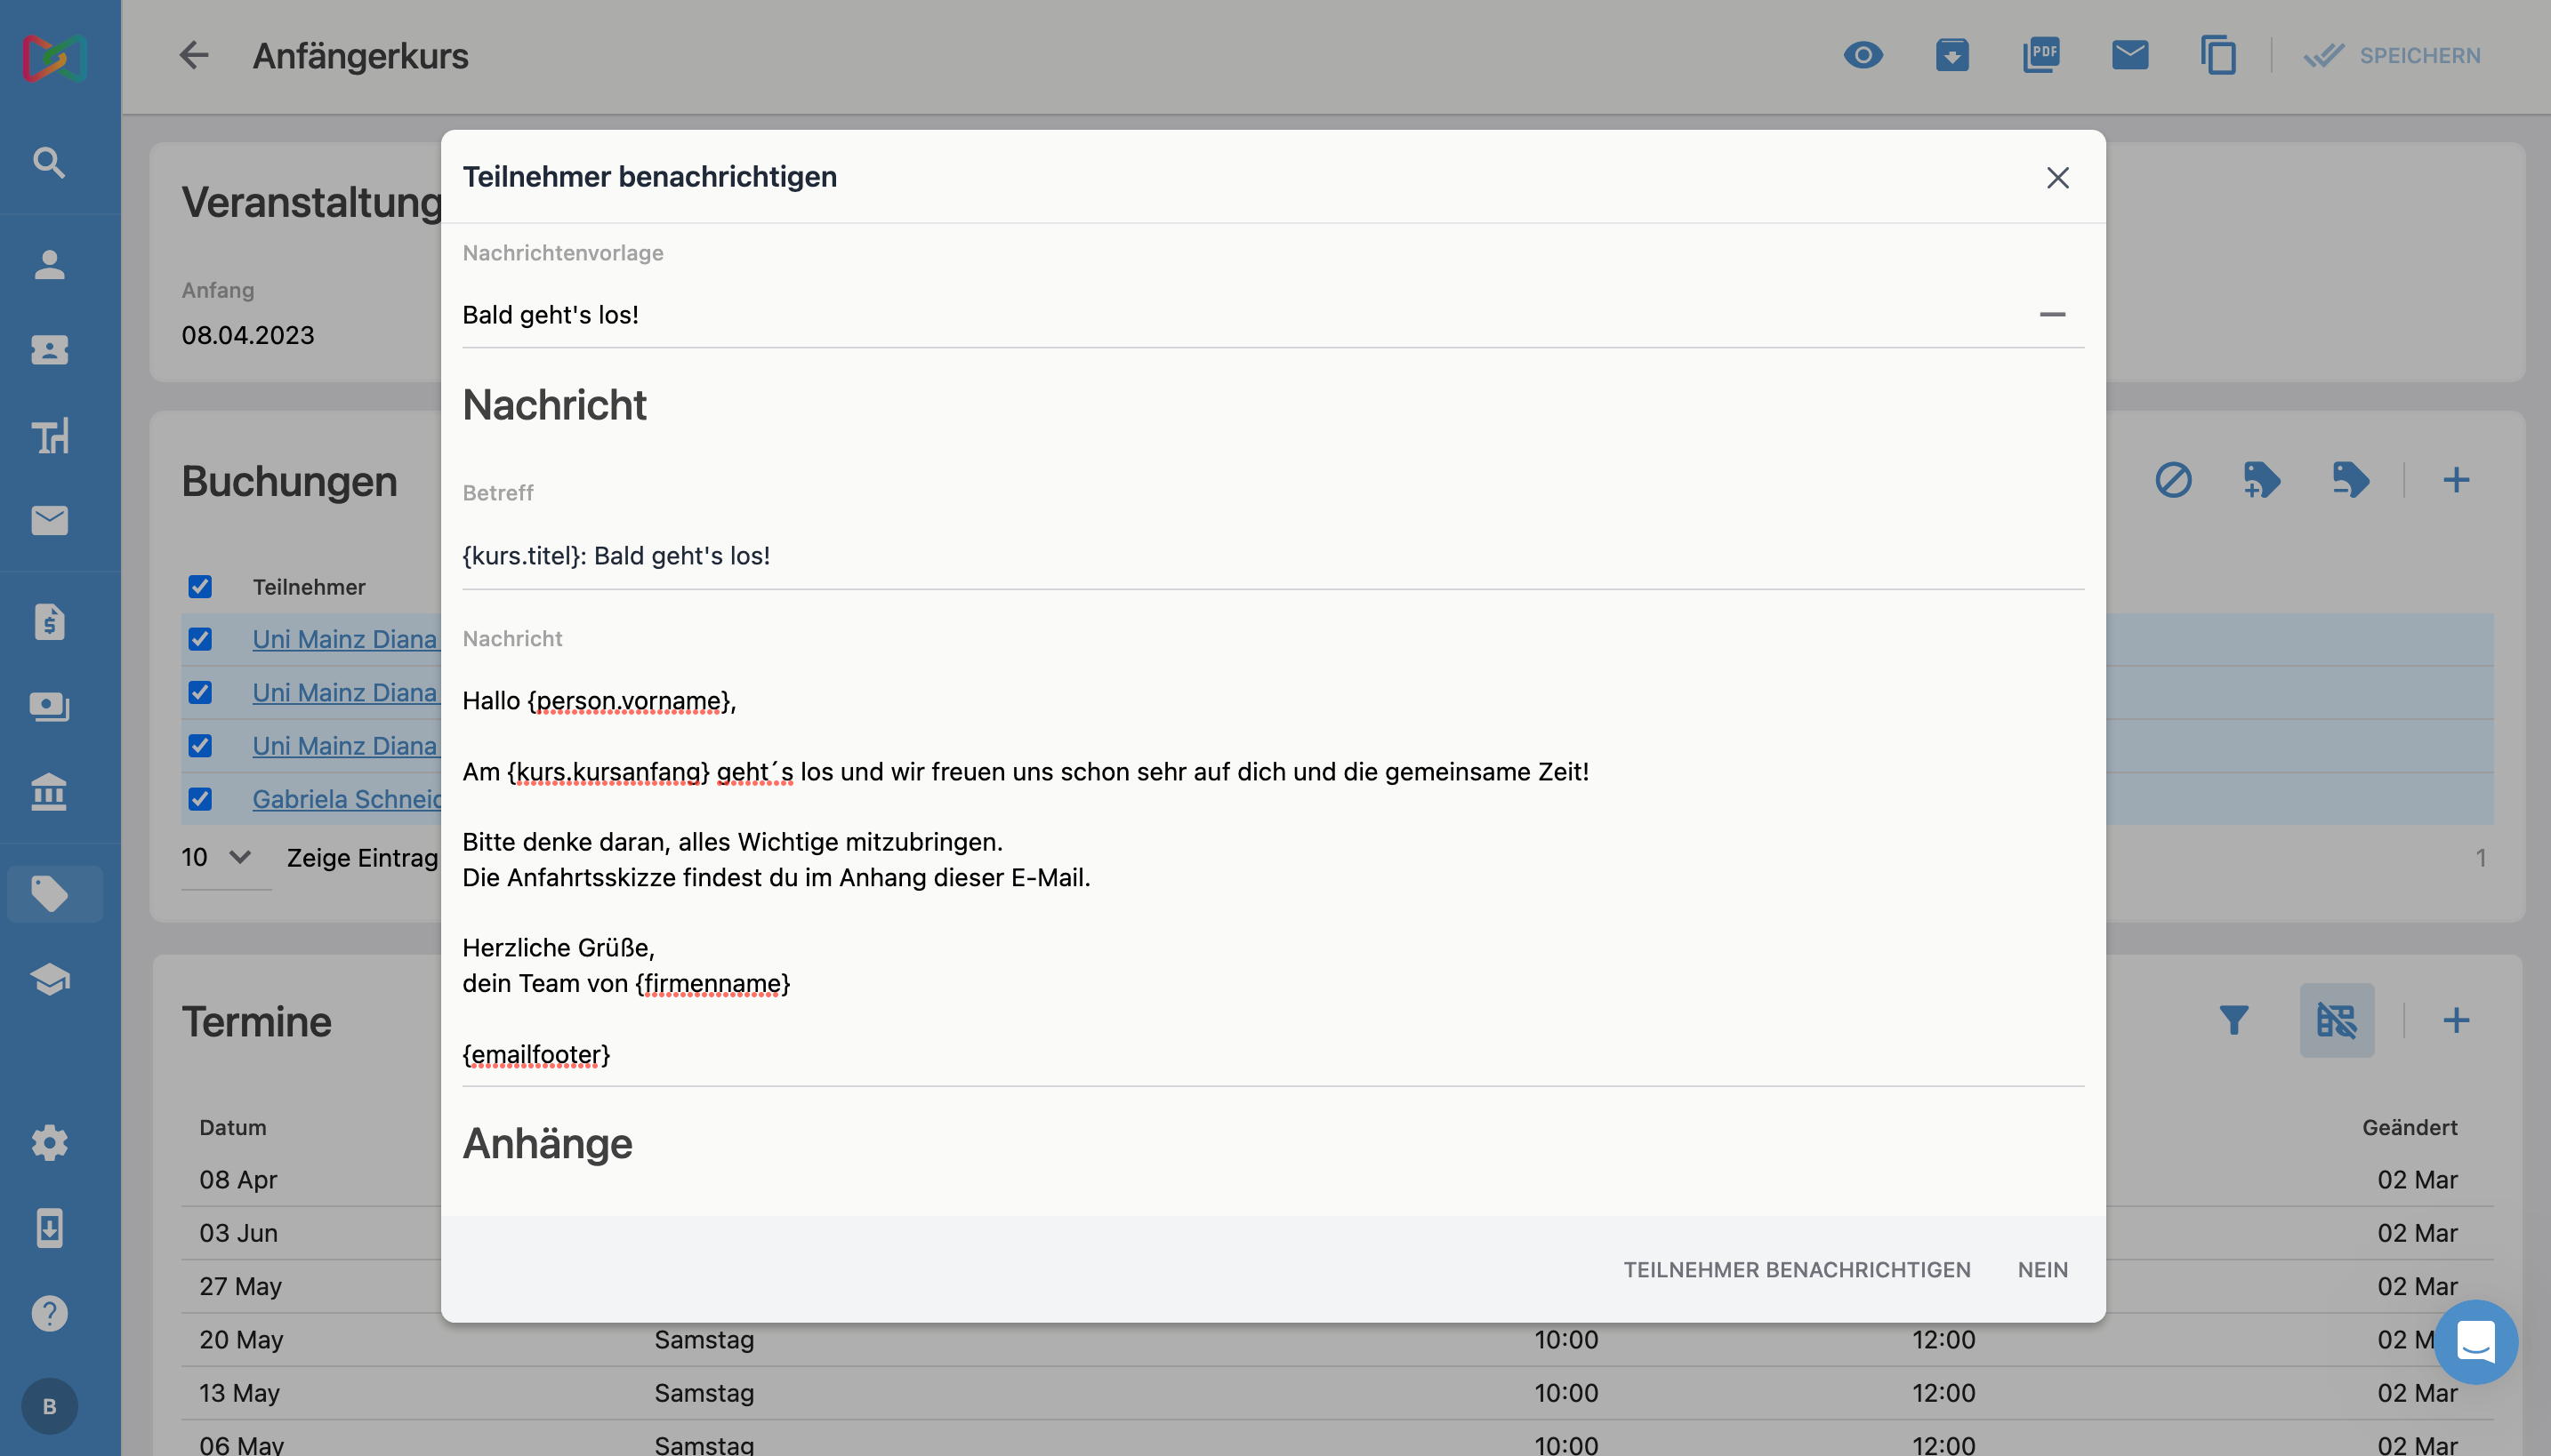Click the help question mark icon
Screen dimensions: 2551x1456
click(49, 1313)
